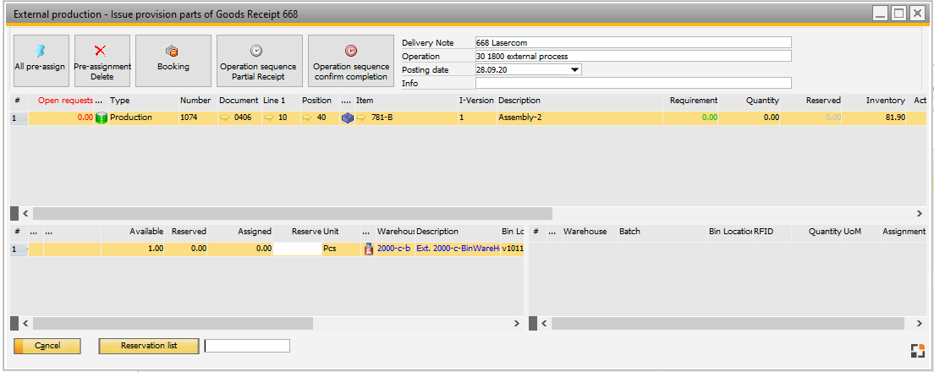This screenshot has width=934, height=372.
Task: Click Operation sequence confirm completion button
Action: [x=350, y=60]
